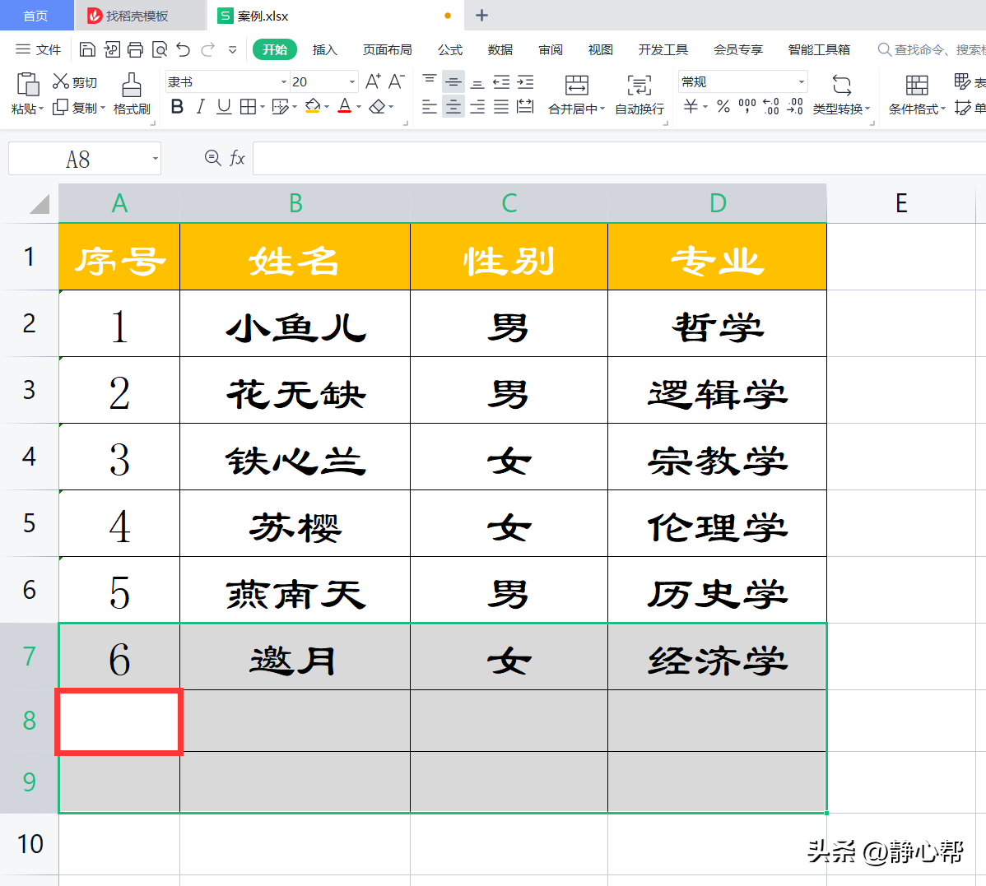Viewport: 986px width, 886px height.
Task: Open the number format 常规 dropdown
Action: [x=801, y=82]
